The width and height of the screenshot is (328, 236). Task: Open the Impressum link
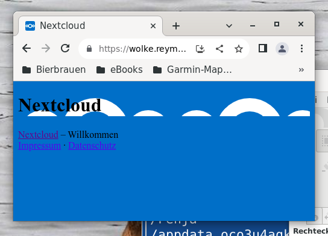40,146
